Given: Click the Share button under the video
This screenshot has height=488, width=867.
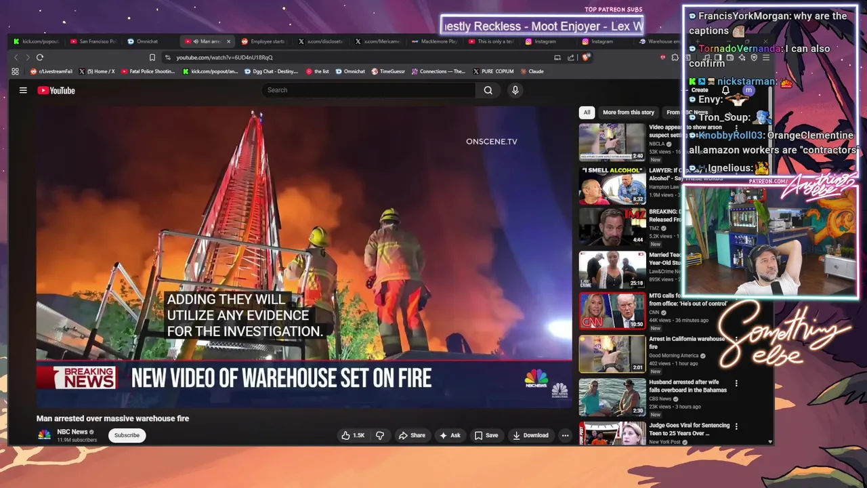Looking at the screenshot, I should click(412, 435).
